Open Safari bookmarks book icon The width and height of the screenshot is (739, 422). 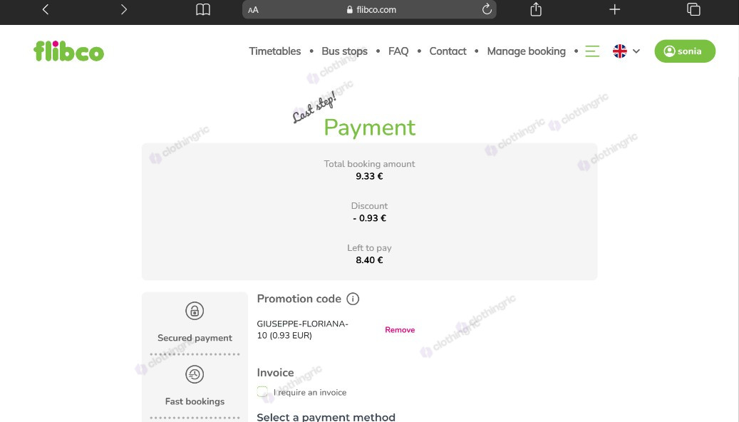click(x=203, y=9)
